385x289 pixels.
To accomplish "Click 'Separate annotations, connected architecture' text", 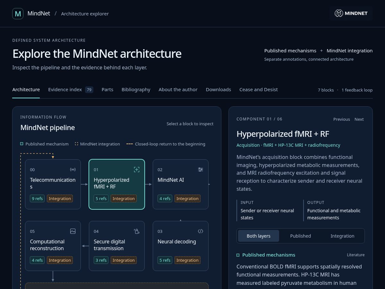I will 309,59.
